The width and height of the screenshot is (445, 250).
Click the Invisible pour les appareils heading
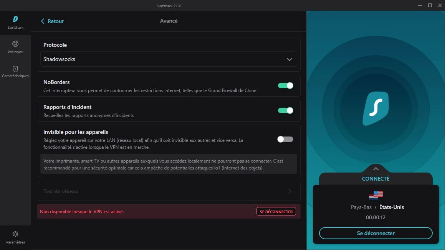(x=76, y=132)
